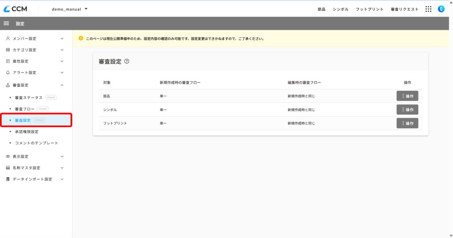Expand メンバー設定 chevron

(62, 39)
